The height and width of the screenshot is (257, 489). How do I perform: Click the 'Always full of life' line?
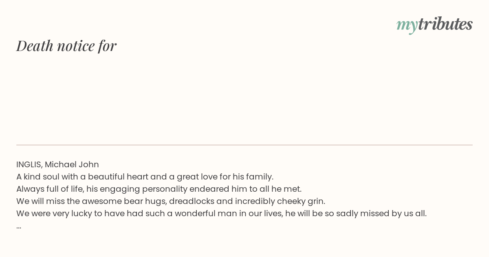[x=159, y=189]
